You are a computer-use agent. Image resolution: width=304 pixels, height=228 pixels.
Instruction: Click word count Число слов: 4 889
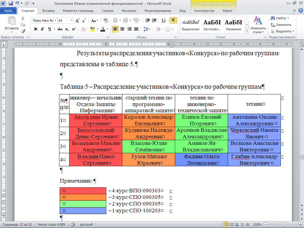[51, 224]
